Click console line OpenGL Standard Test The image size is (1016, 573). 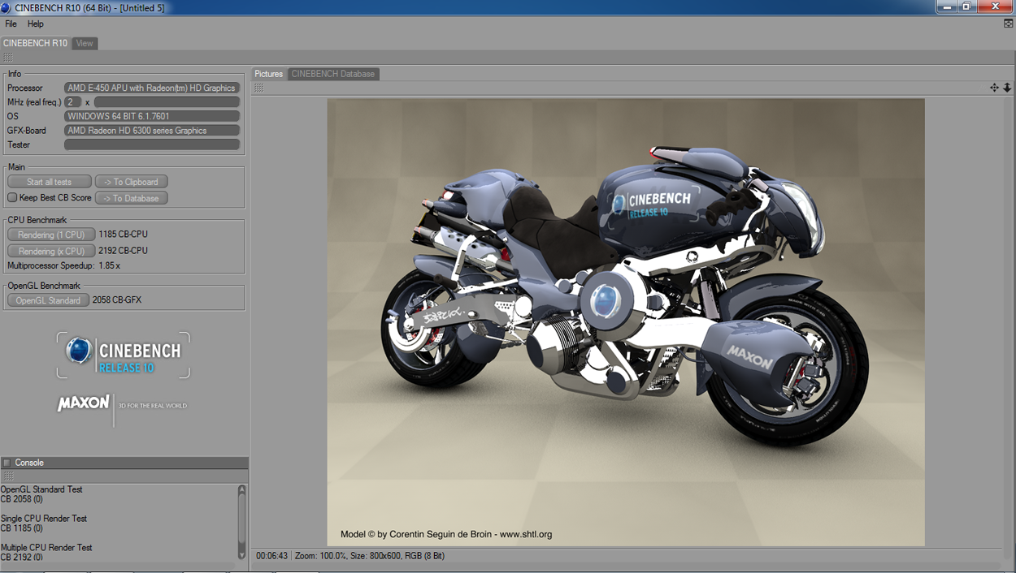point(41,489)
